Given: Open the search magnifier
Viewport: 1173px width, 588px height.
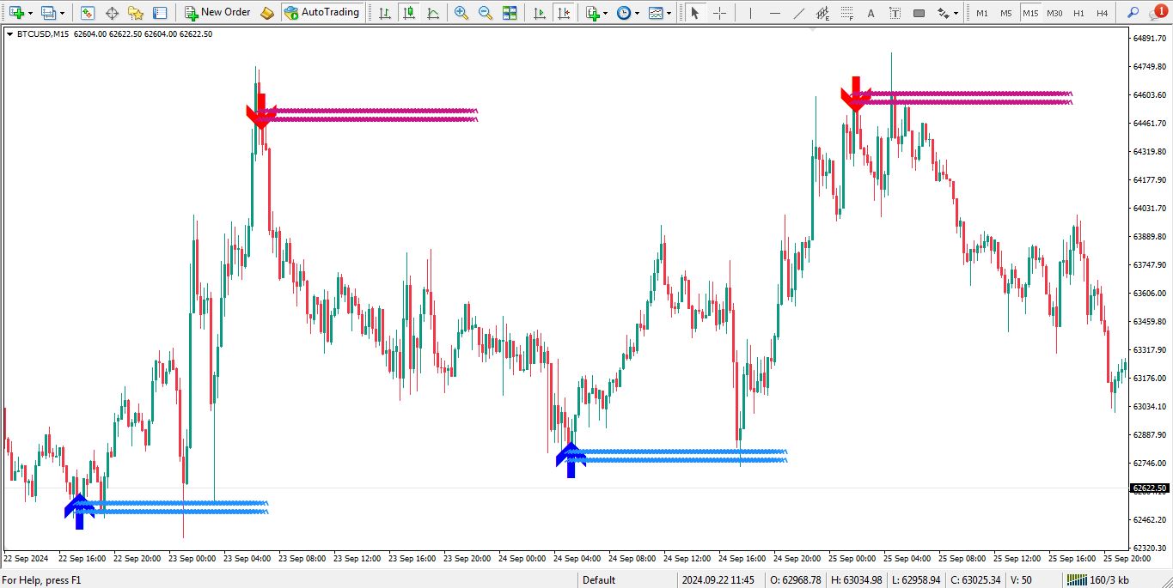Looking at the screenshot, I should [1133, 13].
